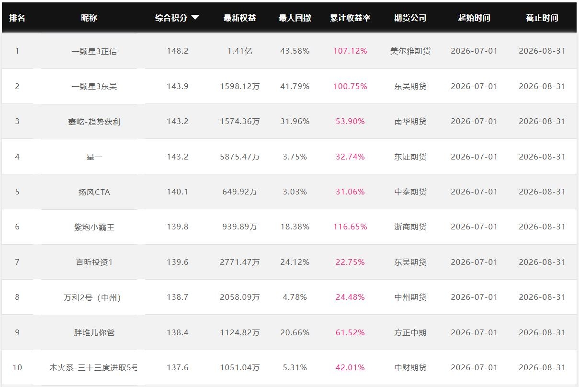The width and height of the screenshot is (579, 387).
Task: Open the 星一 trader entry
Action: coord(94,157)
